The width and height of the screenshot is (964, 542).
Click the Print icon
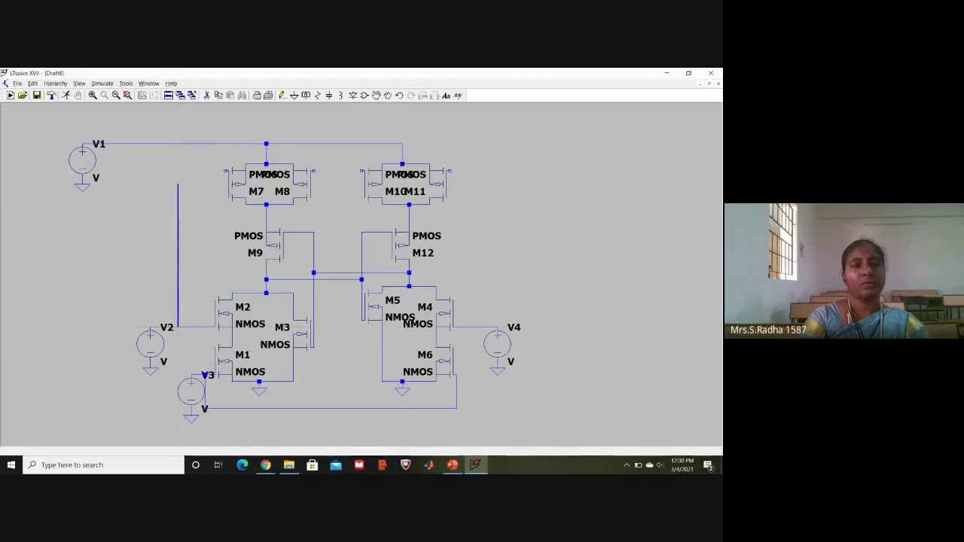click(256, 96)
